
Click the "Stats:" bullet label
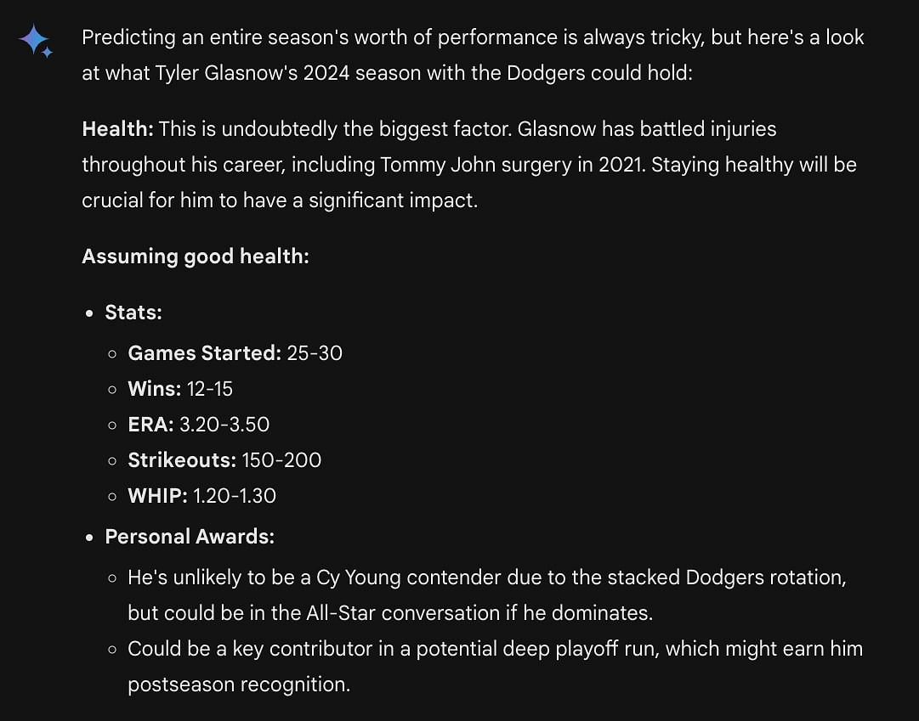[x=133, y=313]
